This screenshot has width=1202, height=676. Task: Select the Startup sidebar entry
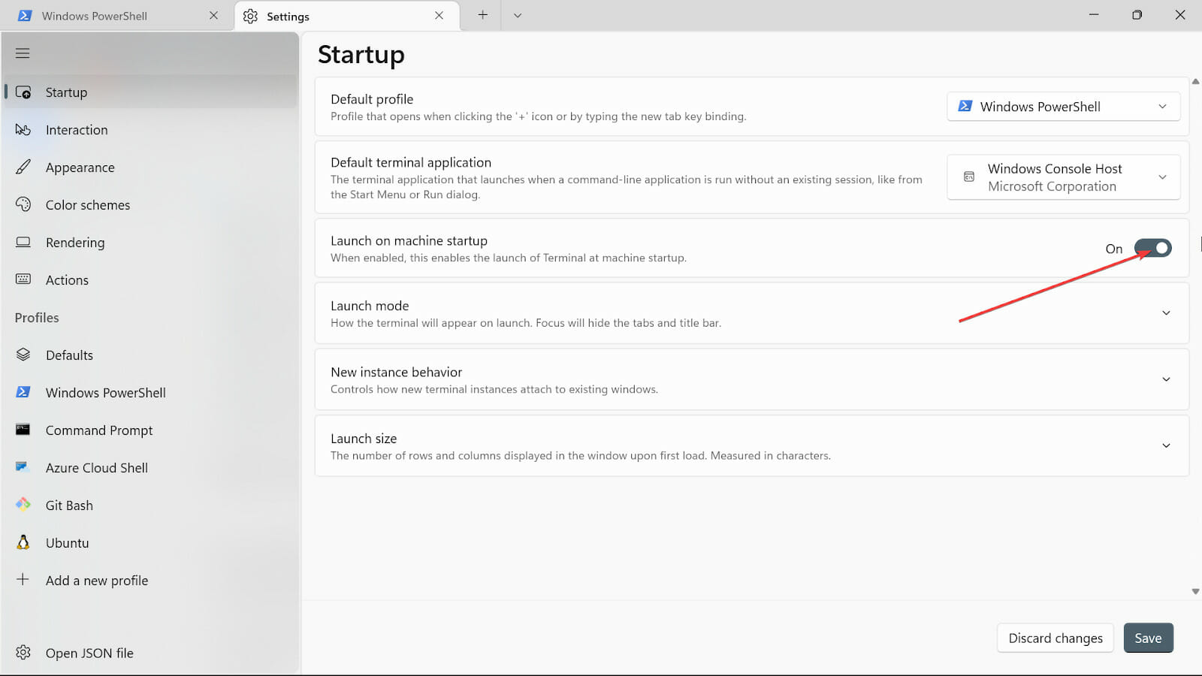[x=150, y=92]
